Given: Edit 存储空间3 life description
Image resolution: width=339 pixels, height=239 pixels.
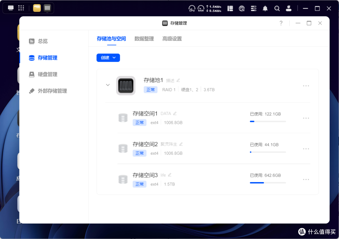Looking at the screenshot, I should click(x=170, y=175).
